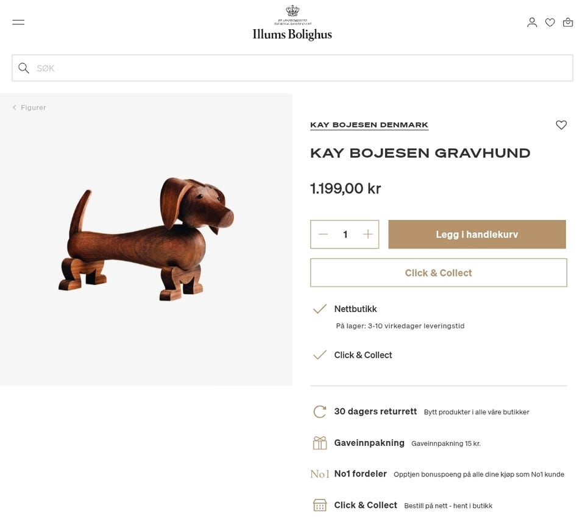Screen dimensions: 585x519
Task: Add the Gravhund to favorites via product heart
Action: pyautogui.click(x=561, y=125)
